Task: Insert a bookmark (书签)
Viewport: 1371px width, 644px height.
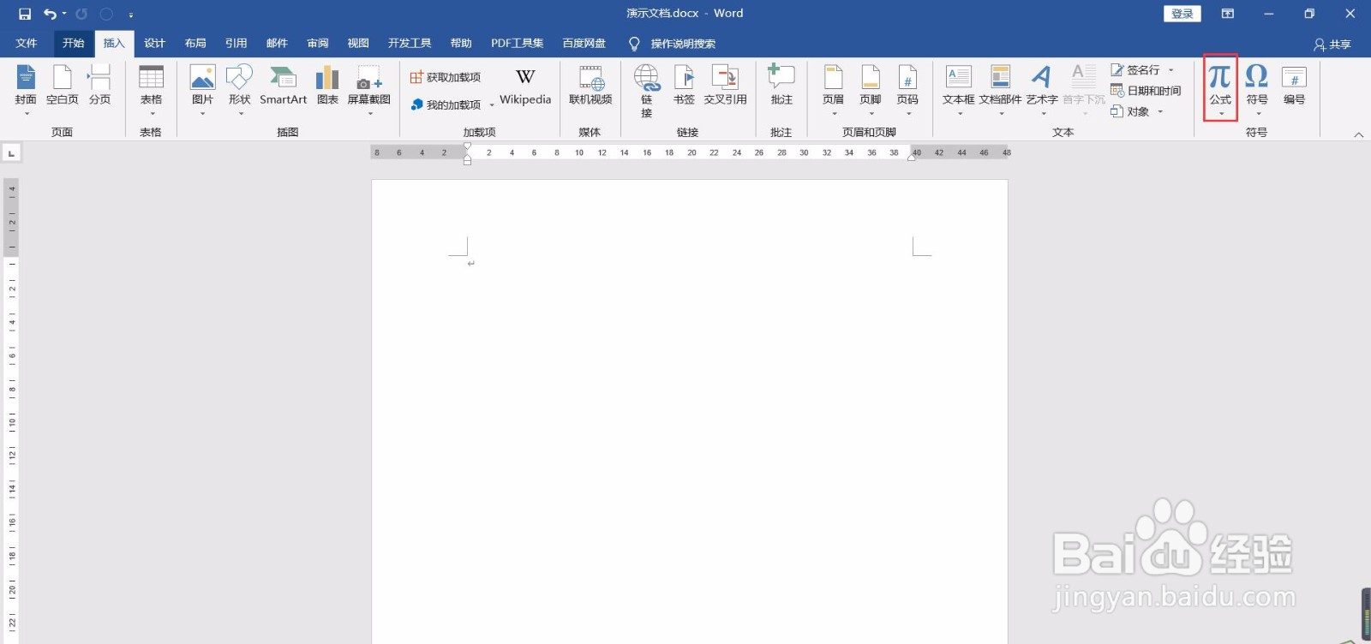Action: coord(684,86)
